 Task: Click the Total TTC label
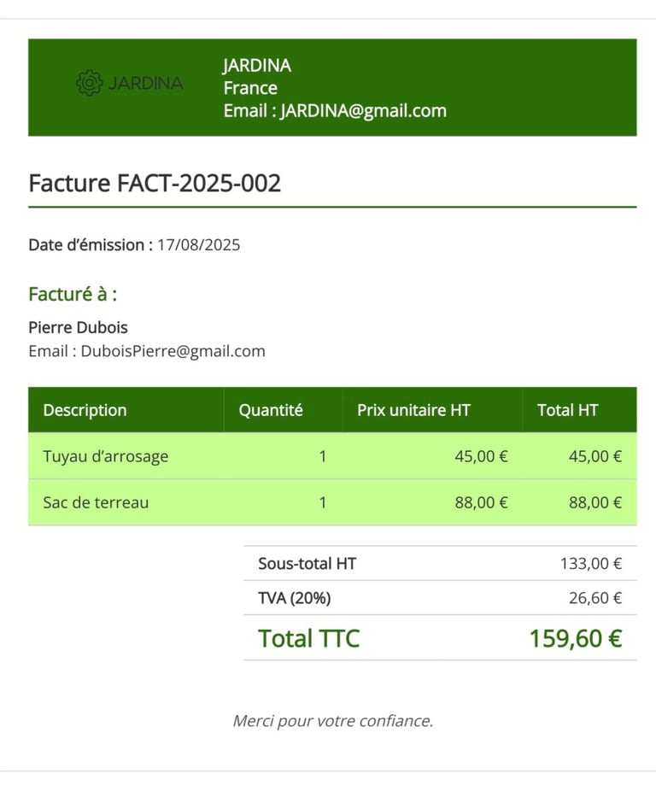[x=308, y=638]
